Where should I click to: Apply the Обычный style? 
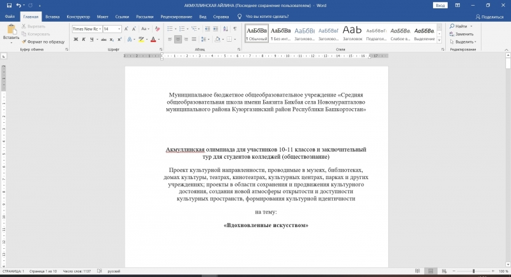tap(257, 33)
